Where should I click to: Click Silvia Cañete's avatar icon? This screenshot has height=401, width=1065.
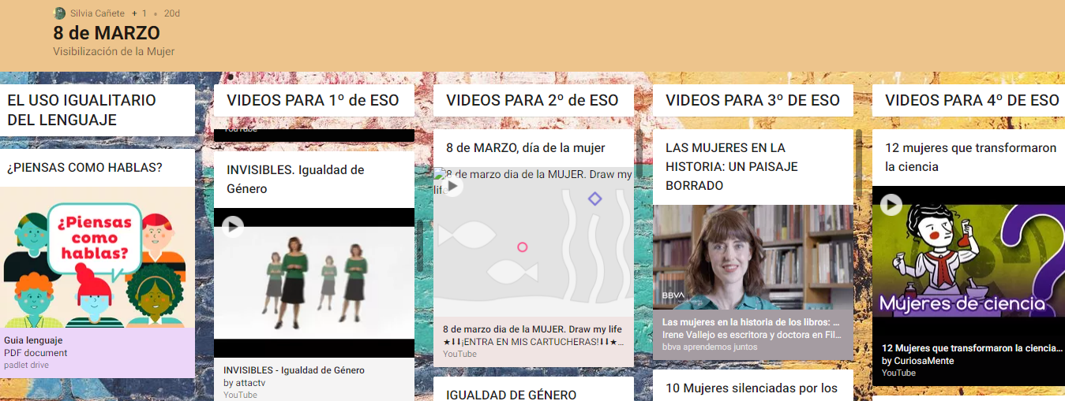(x=59, y=13)
